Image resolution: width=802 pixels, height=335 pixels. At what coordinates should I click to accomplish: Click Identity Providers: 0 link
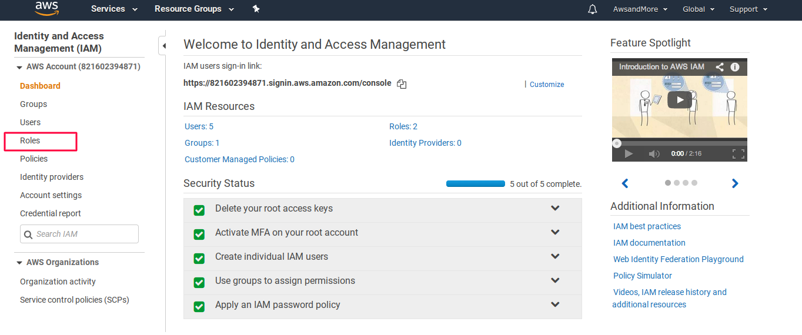tap(425, 143)
